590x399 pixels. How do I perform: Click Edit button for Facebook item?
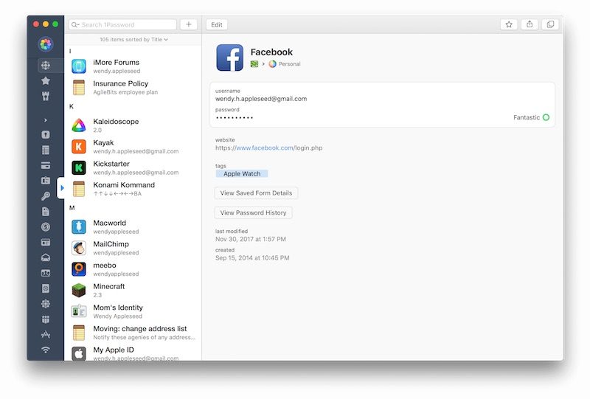[217, 25]
